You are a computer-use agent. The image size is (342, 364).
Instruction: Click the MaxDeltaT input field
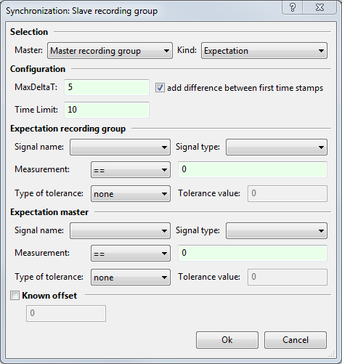[x=107, y=87]
